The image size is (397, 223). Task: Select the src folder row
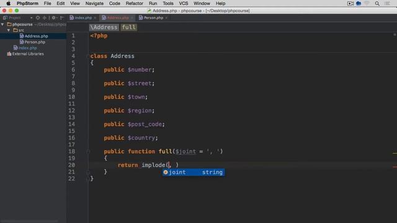(x=33, y=30)
